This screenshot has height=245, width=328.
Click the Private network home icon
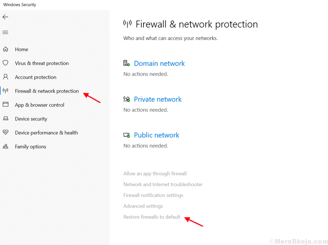126,99
